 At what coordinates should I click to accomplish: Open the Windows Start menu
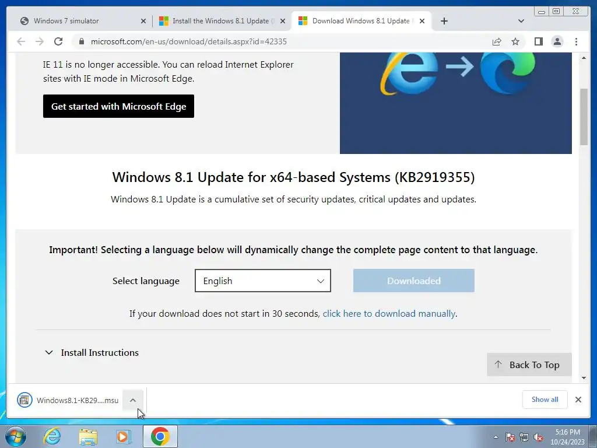(x=16, y=436)
